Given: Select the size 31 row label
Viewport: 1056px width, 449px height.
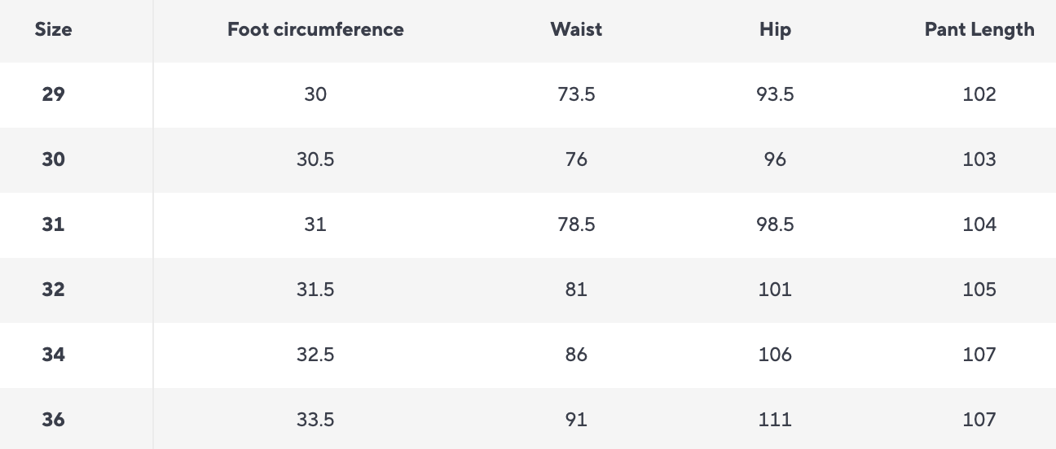Looking at the screenshot, I should [53, 224].
